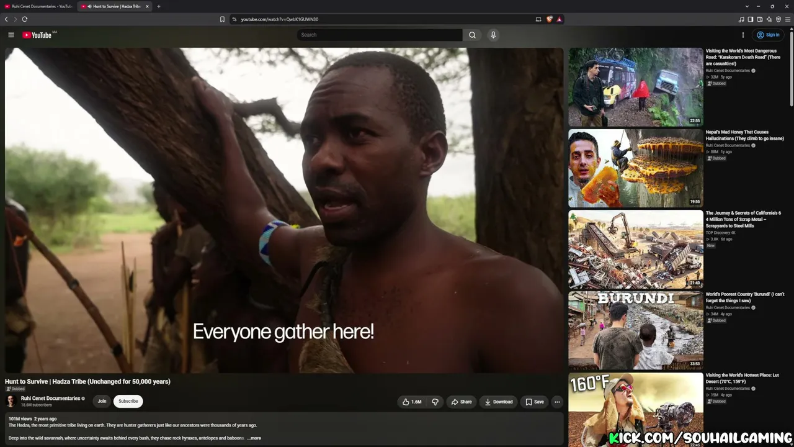Open YouTube settings three-dot menu

743,35
